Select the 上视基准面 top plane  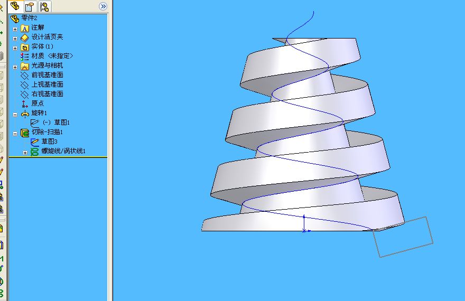tap(47, 84)
